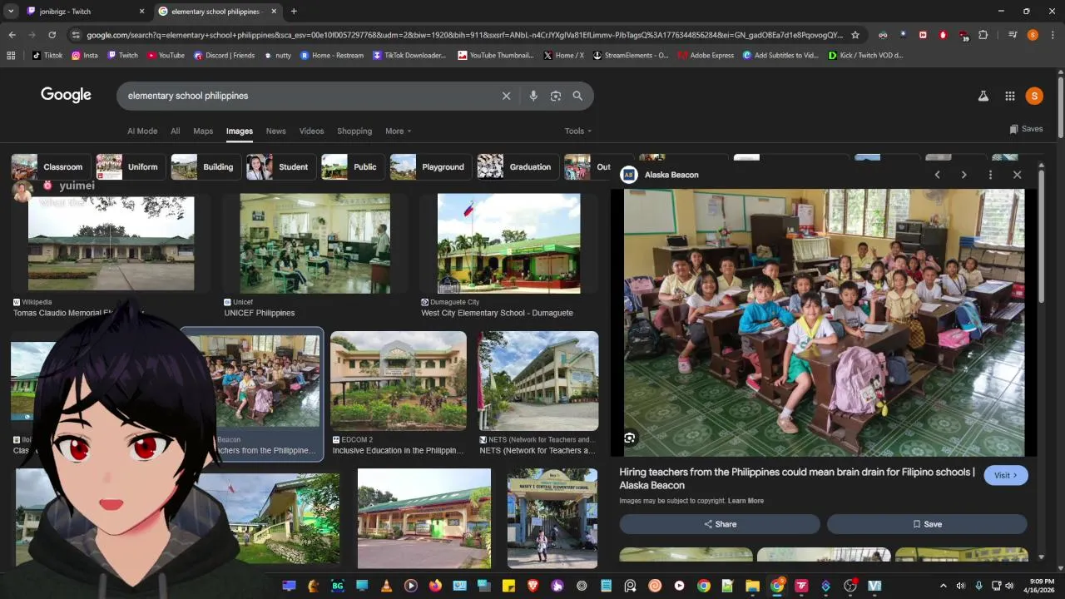The width and height of the screenshot is (1065, 599).
Task: Open large classroom preview image
Action: pos(825,323)
